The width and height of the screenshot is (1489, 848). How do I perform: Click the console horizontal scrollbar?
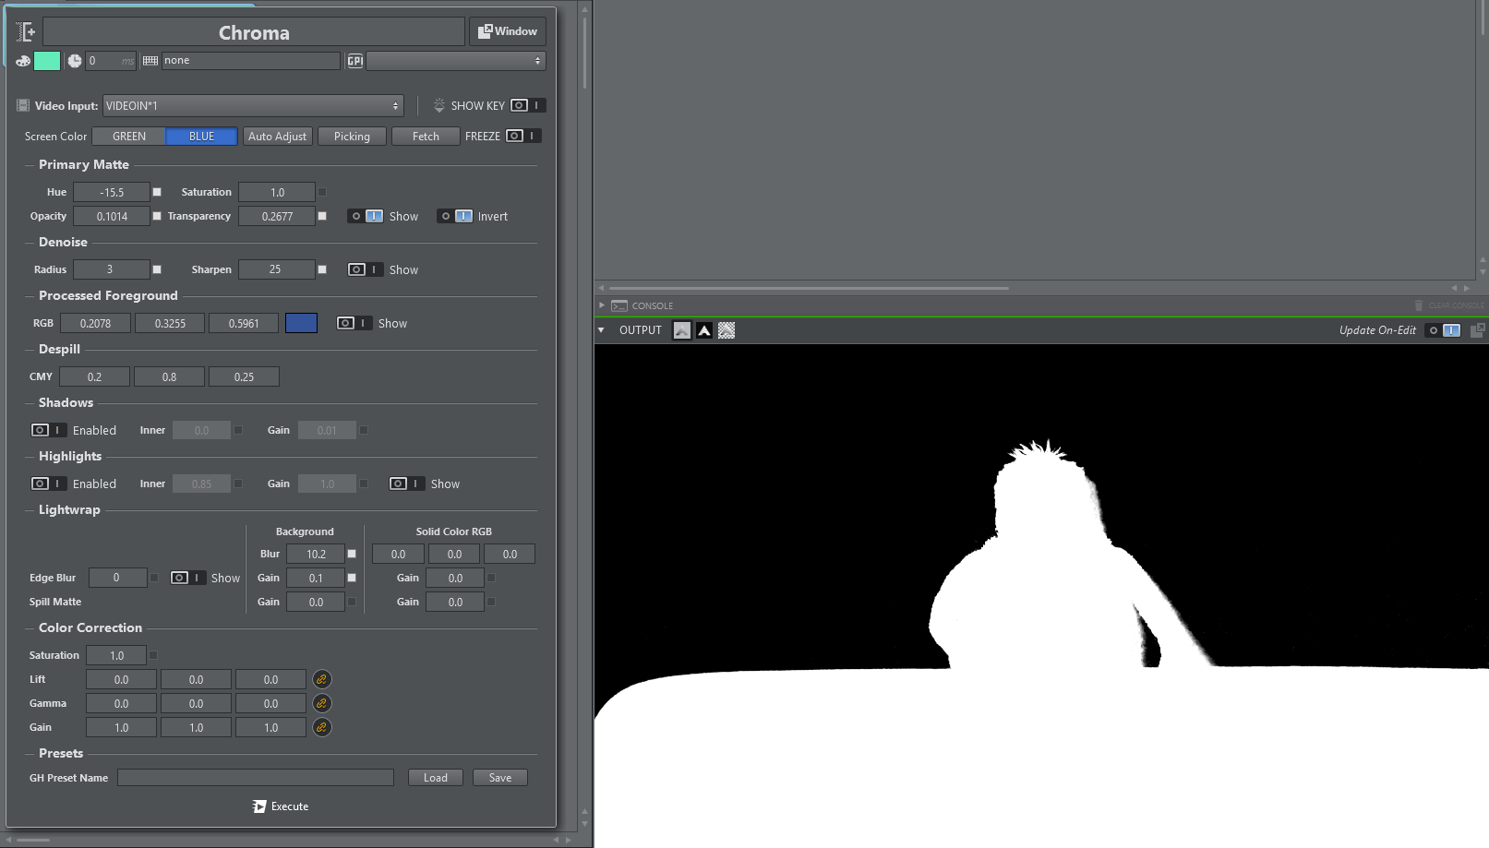tap(809, 288)
